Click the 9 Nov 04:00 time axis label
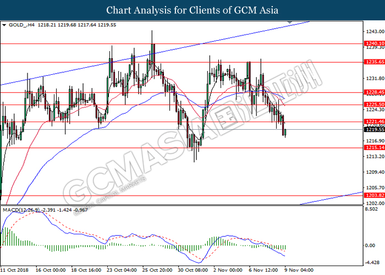This screenshot has width=385, height=275. point(299,270)
